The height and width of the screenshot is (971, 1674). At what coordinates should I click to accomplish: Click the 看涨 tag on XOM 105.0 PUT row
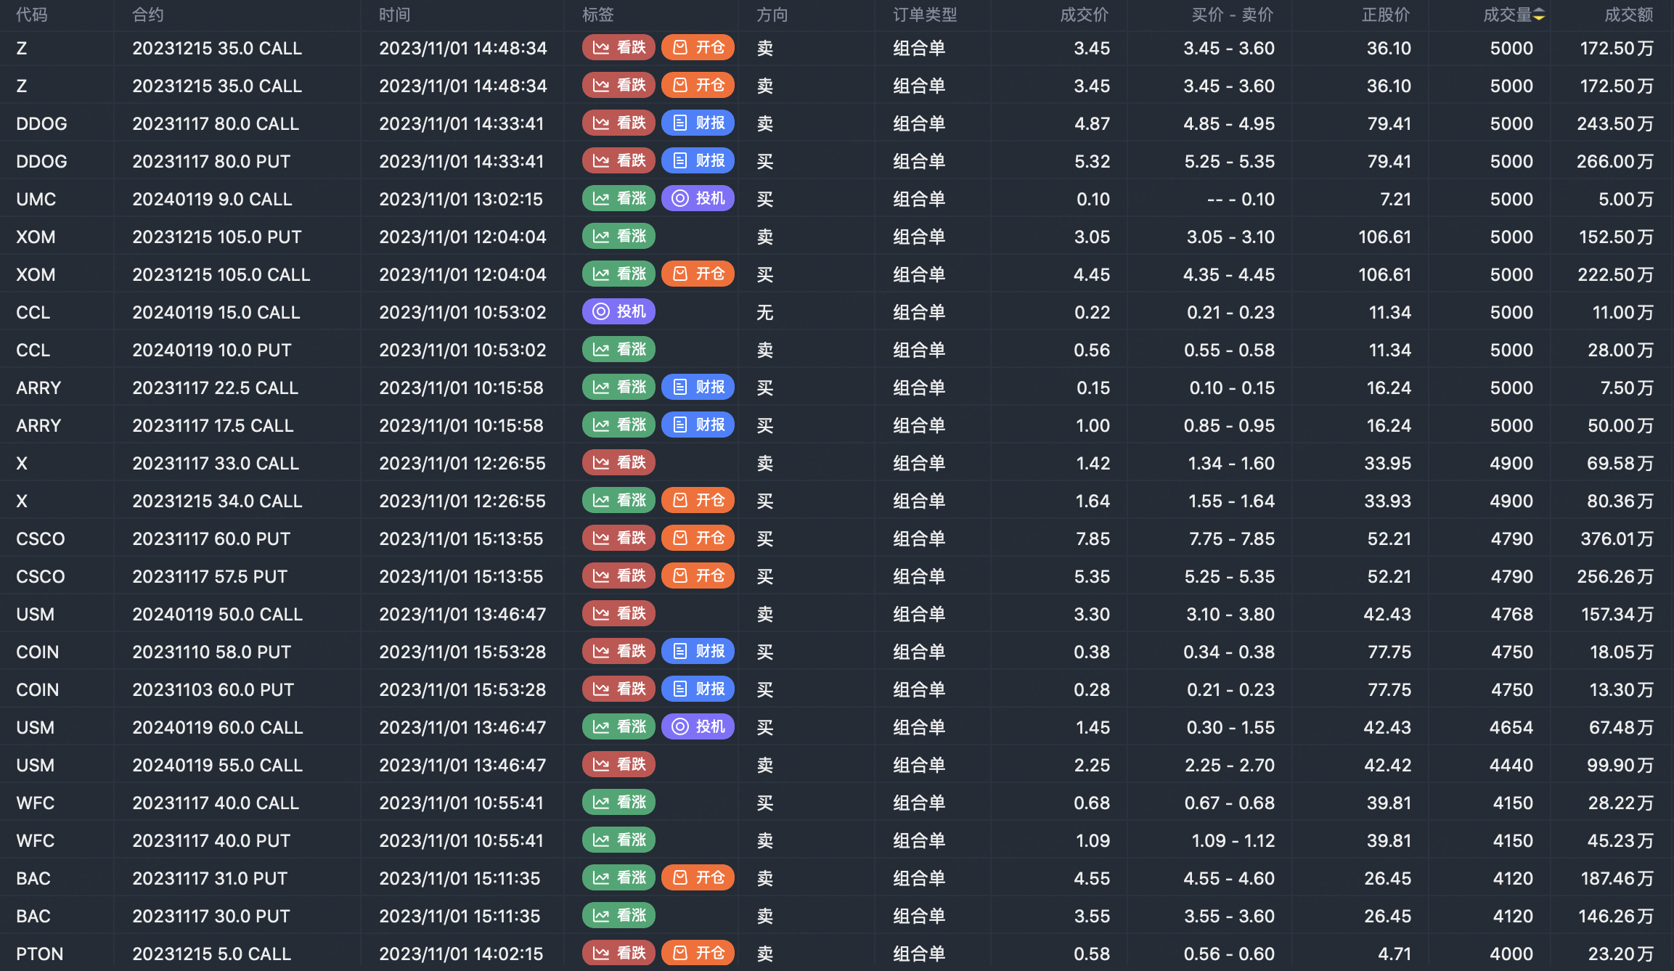(x=618, y=236)
